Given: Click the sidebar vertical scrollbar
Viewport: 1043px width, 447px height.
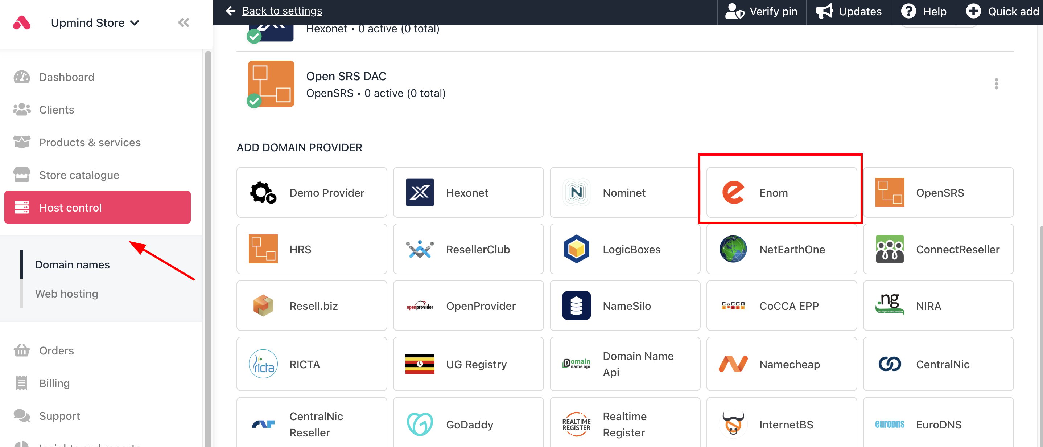Looking at the screenshot, I should 208,248.
